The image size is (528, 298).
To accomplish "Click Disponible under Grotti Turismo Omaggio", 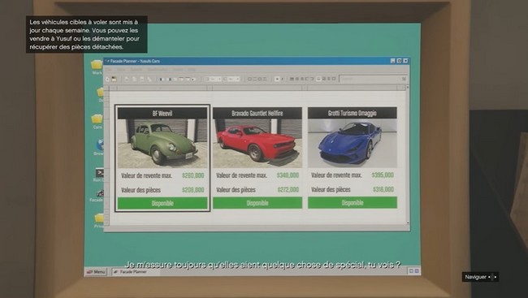I will [x=353, y=202].
